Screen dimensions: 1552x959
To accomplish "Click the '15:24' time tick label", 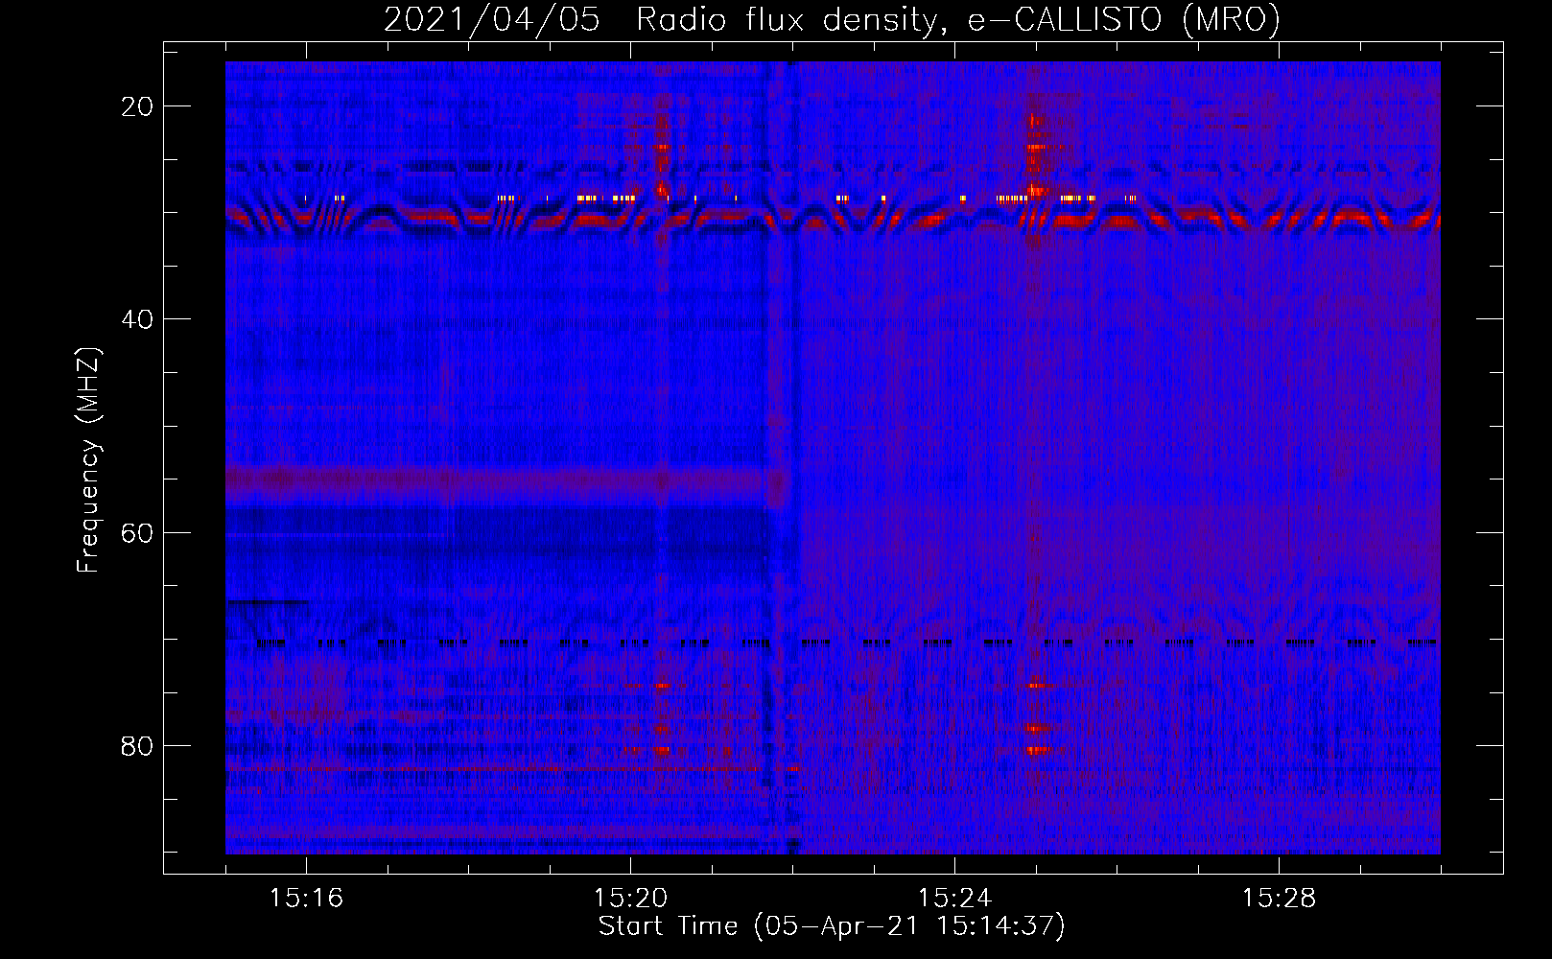I will point(954,898).
